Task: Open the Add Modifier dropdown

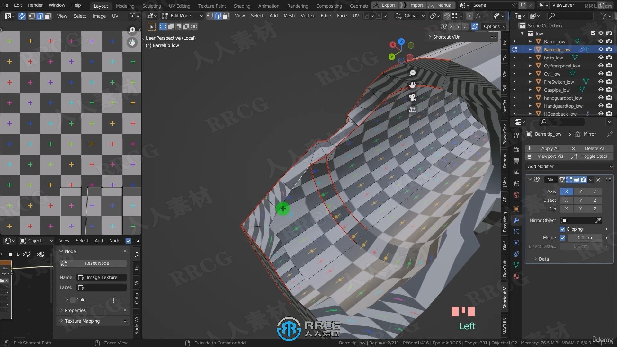Action: click(x=569, y=166)
